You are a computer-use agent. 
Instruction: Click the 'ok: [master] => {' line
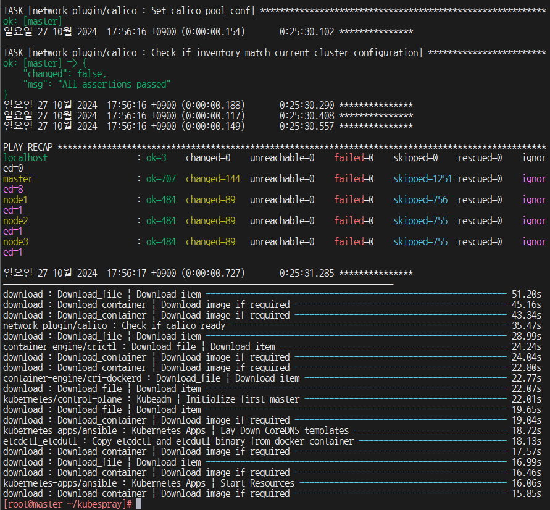point(44,63)
